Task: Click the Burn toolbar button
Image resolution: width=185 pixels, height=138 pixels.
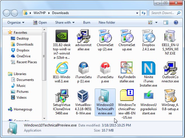Action: (87, 22)
